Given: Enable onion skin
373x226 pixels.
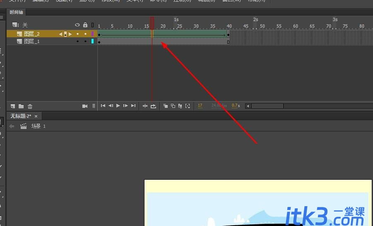Looking at the screenshot, I should click(x=166, y=106).
